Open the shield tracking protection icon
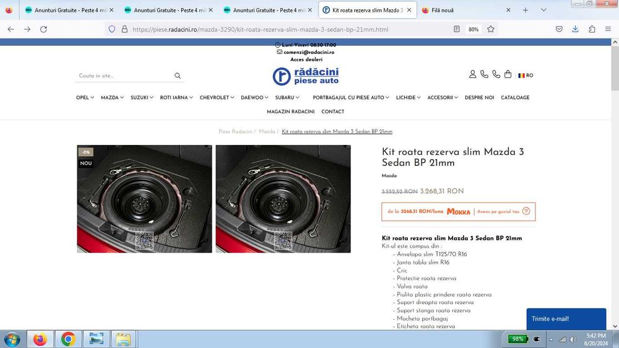 pyautogui.click(x=111, y=29)
